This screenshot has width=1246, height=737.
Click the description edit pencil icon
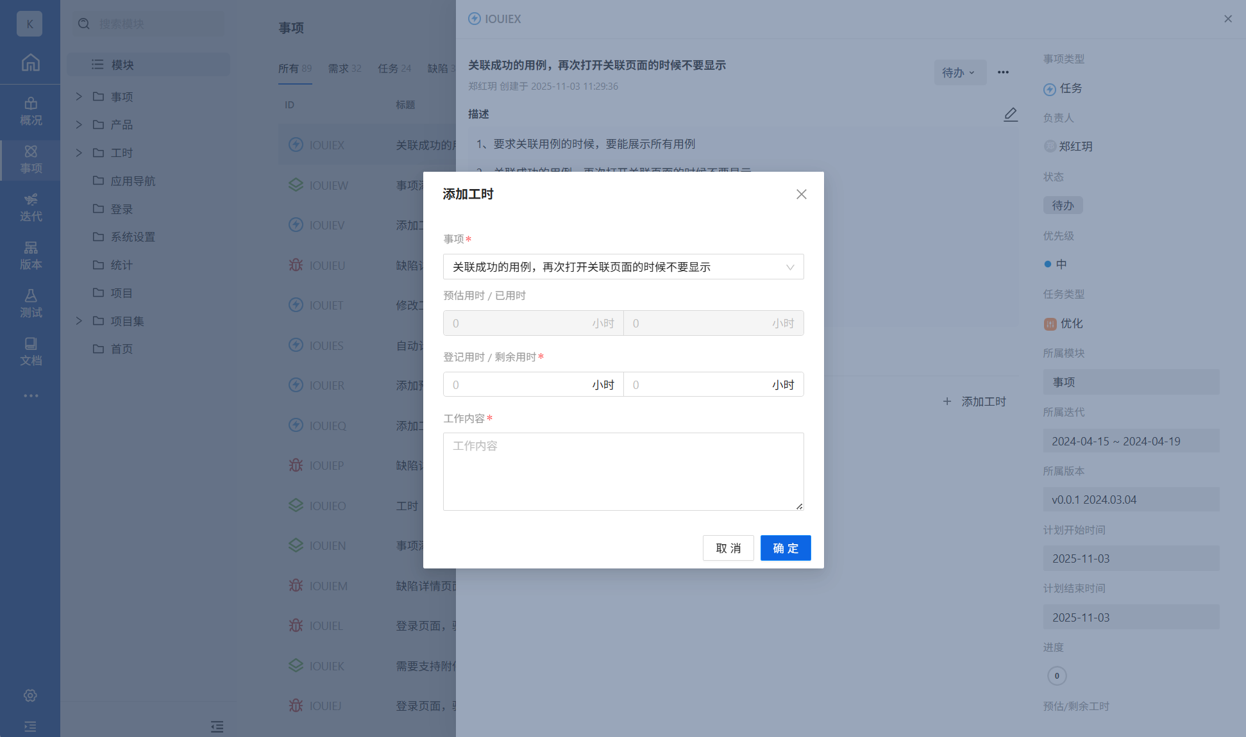1010,115
